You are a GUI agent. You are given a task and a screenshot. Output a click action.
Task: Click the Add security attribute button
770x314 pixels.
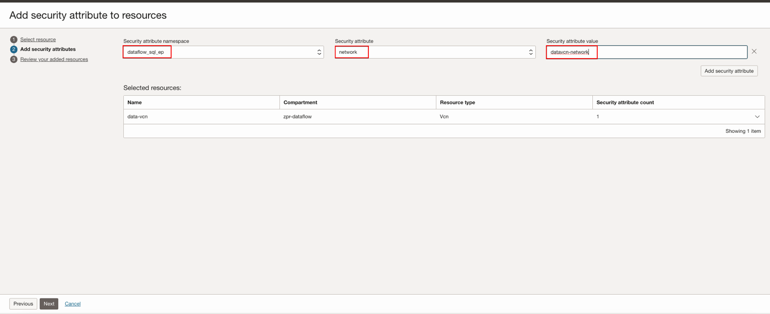pyautogui.click(x=729, y=71)
